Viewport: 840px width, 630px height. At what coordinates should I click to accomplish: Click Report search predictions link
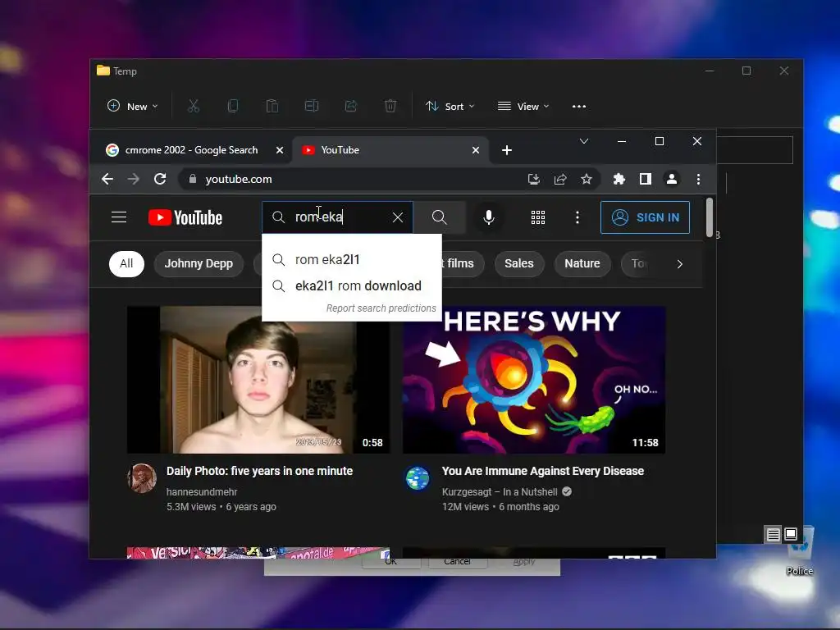click(x=381, y=308)
